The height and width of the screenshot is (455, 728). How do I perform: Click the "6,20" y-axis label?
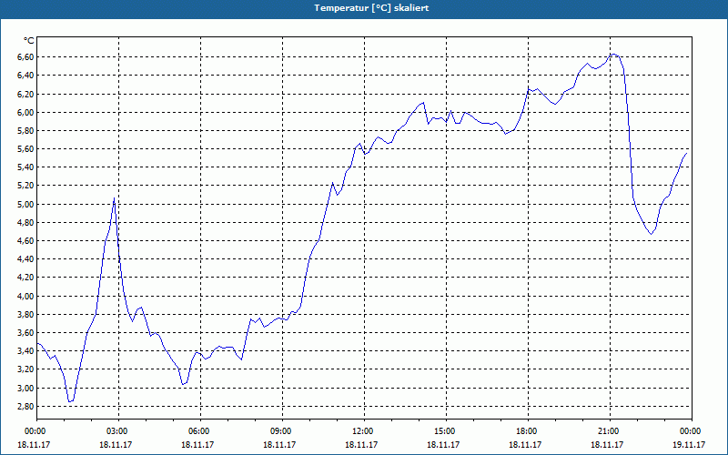(x=26, y=94)
